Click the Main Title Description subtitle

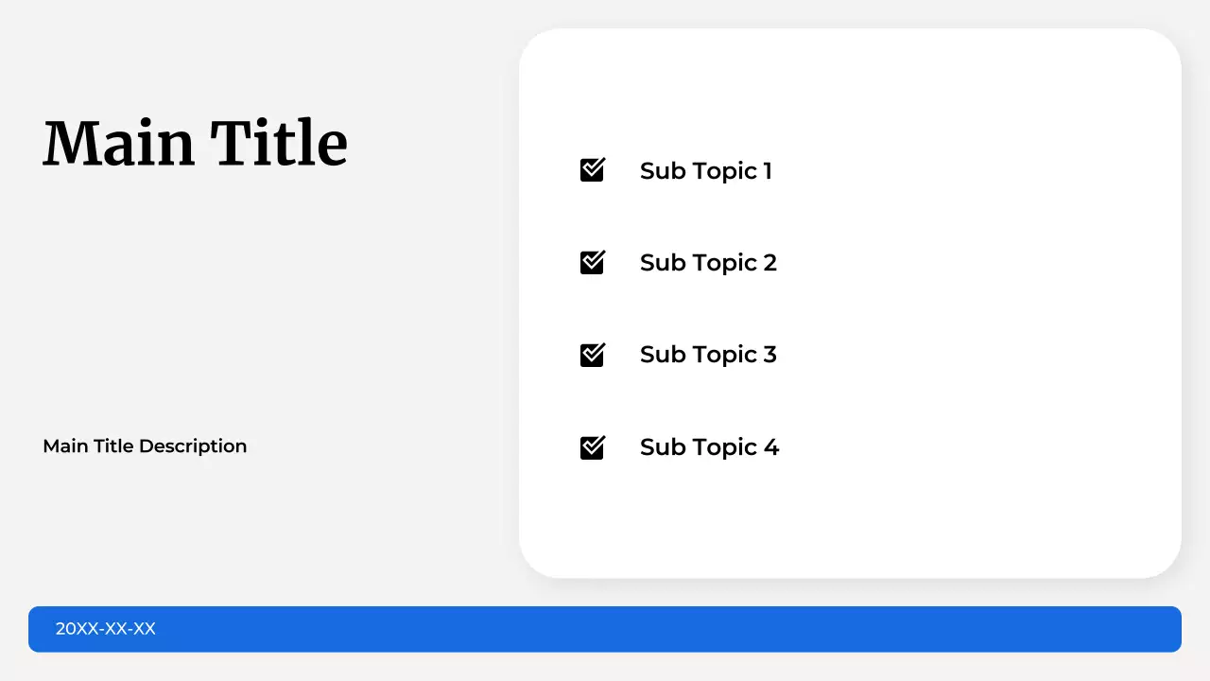click(x=145, y=446)
